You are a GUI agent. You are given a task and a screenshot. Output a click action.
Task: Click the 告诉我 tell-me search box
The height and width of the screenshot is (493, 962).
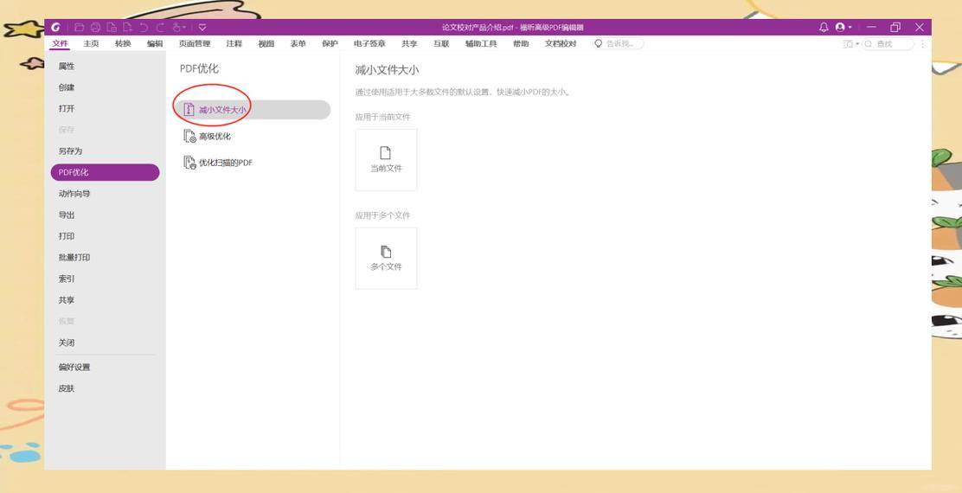point(619,43)
